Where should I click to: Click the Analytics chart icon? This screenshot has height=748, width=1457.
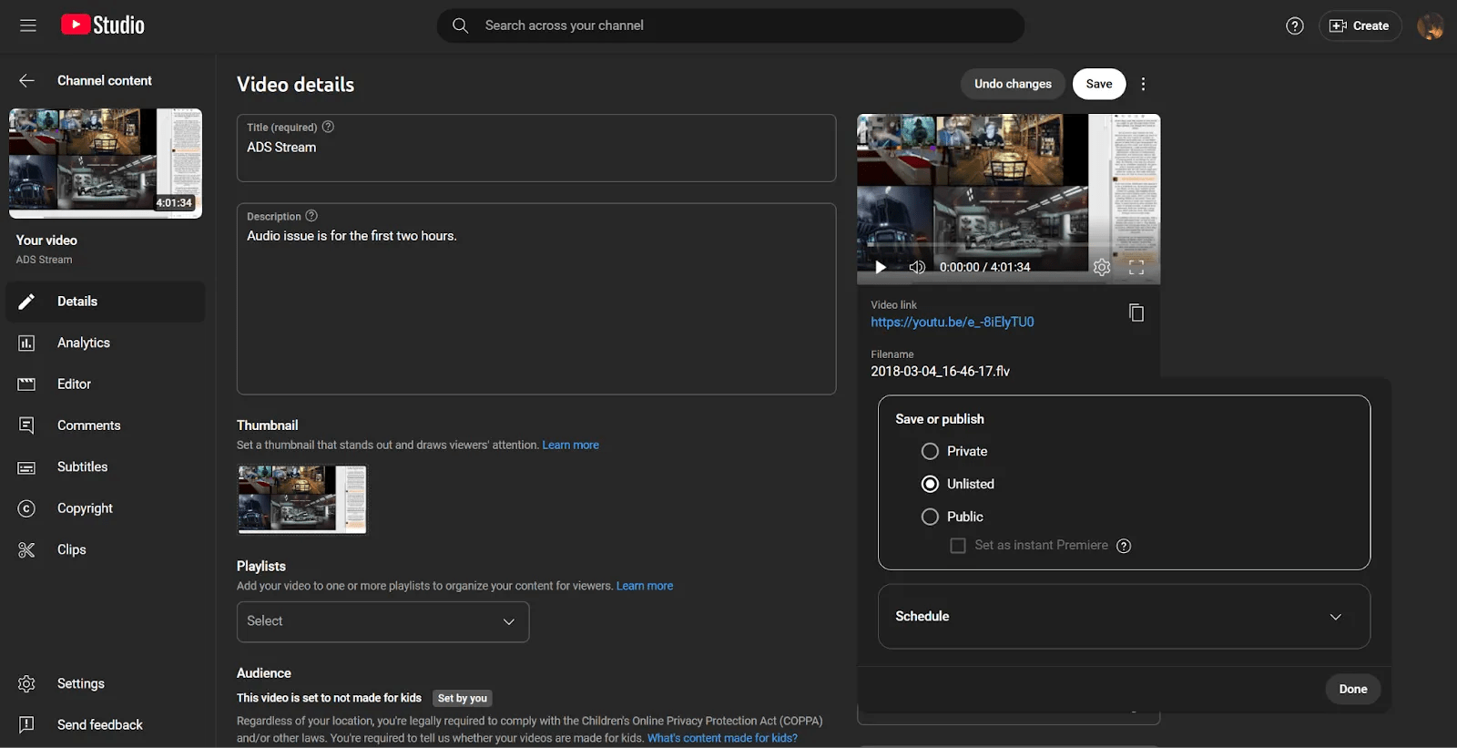click(26, 343)
